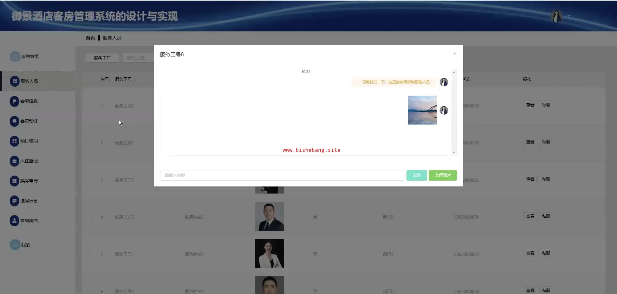The image size is (617, 294).
Task: Click the 退房信息 chat icon
Action: (14, 201)
